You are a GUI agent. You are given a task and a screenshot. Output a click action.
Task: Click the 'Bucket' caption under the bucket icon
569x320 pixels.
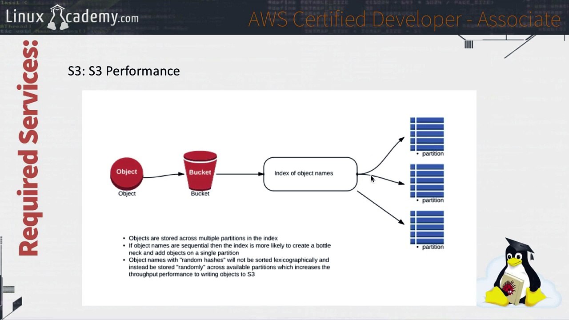[x=200, y=194]
